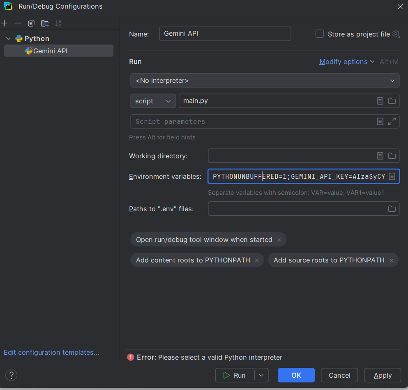Add a new run configuration with plus icon
This screenshot has width=408, height=390.
pos(5,23)
